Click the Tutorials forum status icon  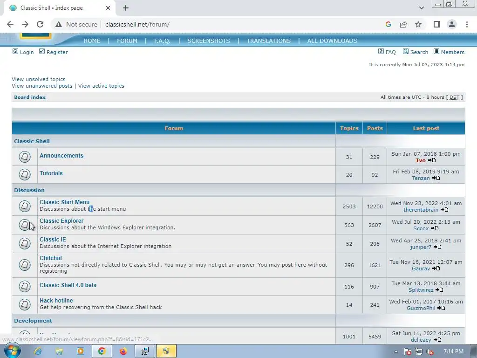[25, 174]
